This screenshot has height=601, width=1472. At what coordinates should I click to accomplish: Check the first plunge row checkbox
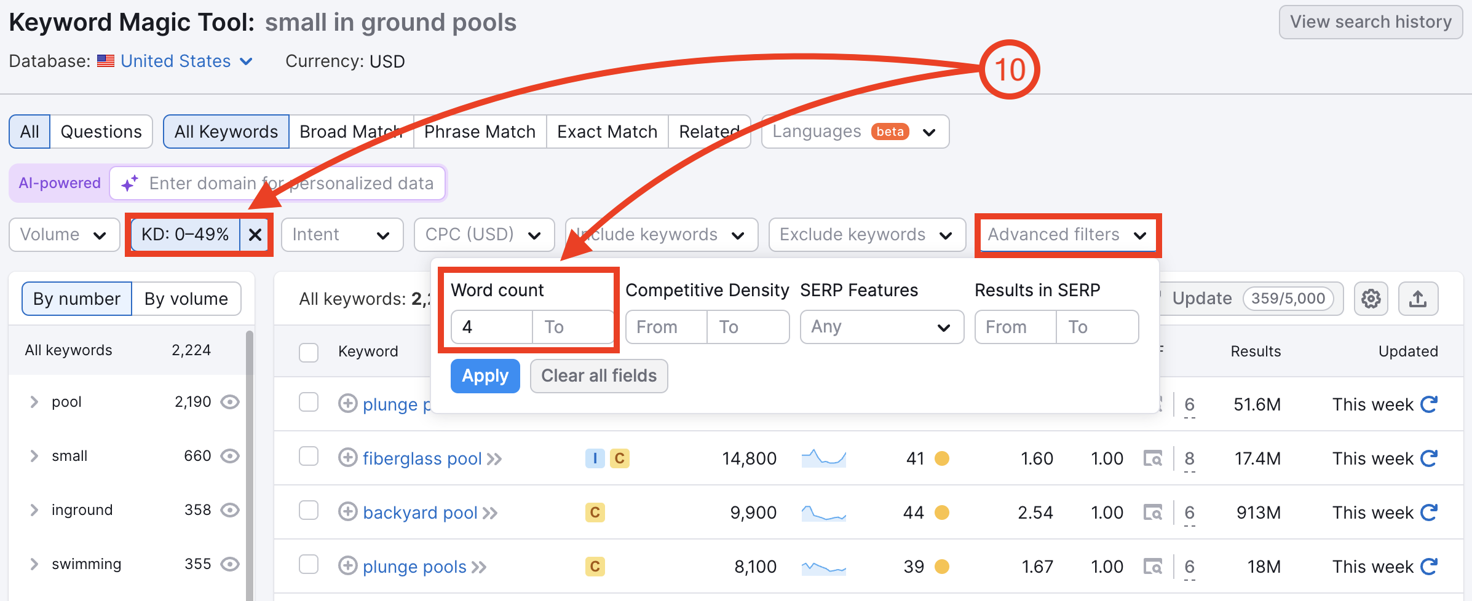click(309, 403)
